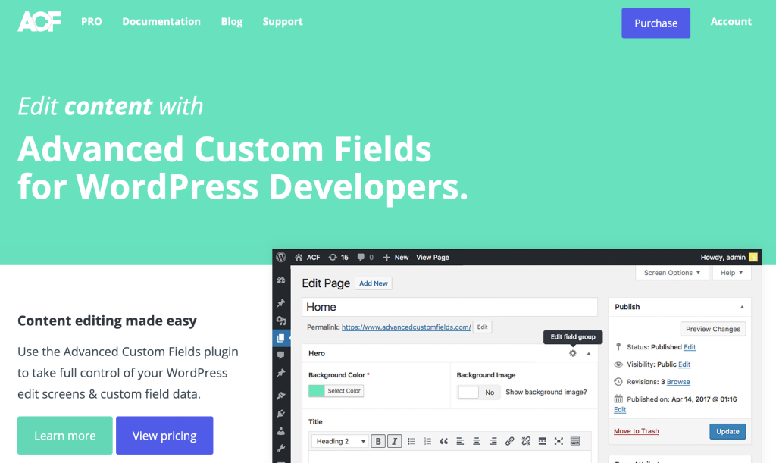Click the Preview Changes button
The height and width of the screenshot is (463, 776).
click(712, 329)
